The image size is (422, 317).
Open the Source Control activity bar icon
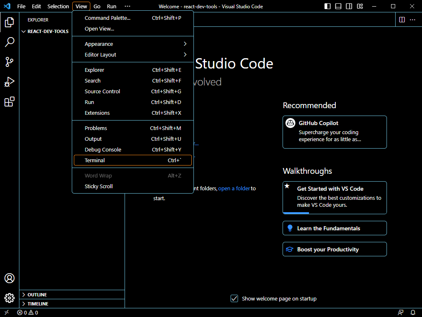9,62
